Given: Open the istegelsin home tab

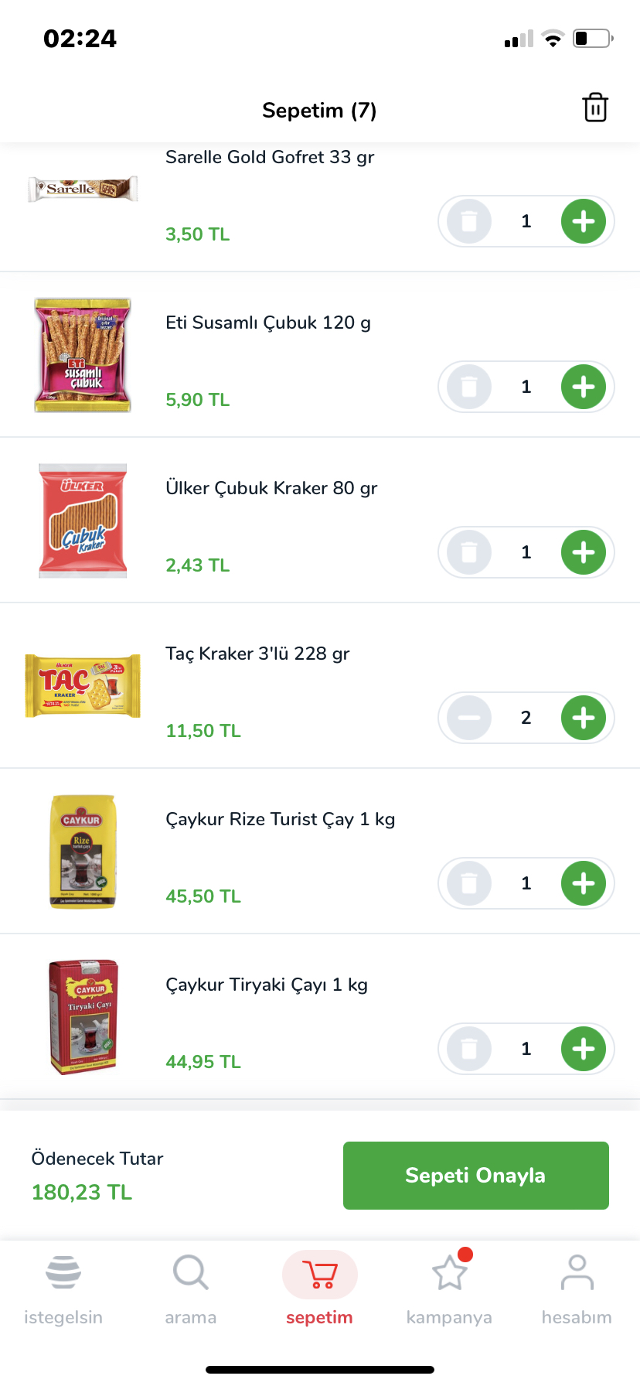Looking at the screenshot, I should pos(63,1289).
